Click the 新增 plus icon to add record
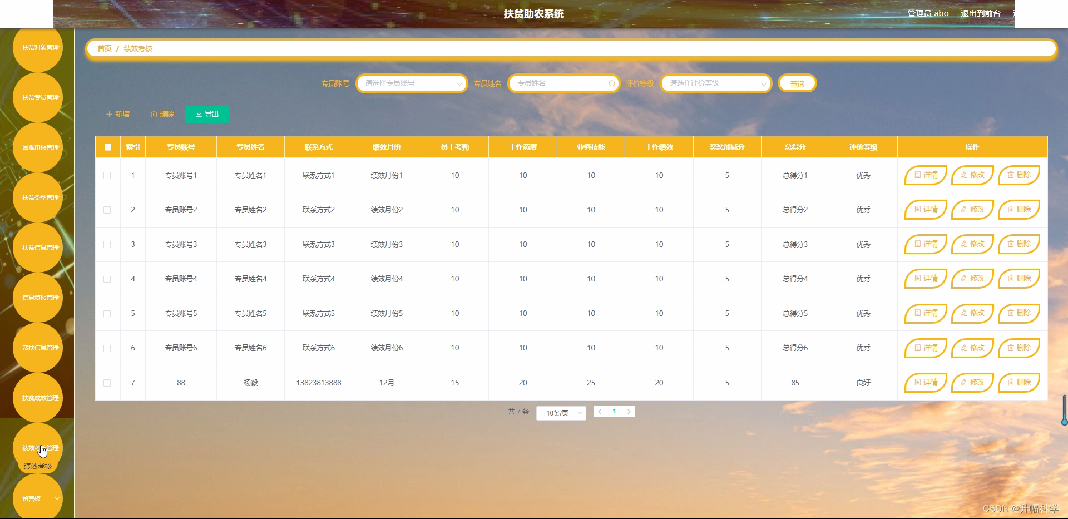 point(110,114)
